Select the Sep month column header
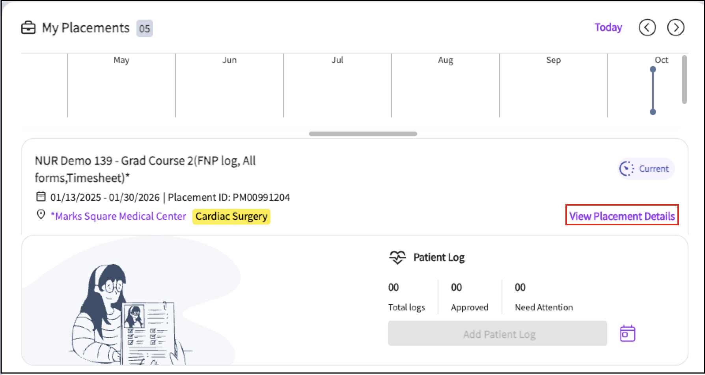This screenshot has width=705, height=375. click(x=553, y=60)
